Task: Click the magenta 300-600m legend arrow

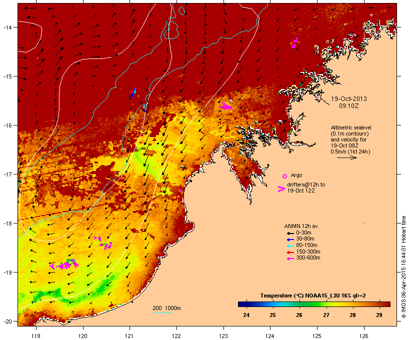Action: [x=290, y=258]
